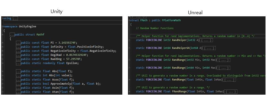Viewport: 267px width, 108px height.
Task: Collapse namespace UnityEngine via its margin toggle
Action: [2, 26]
